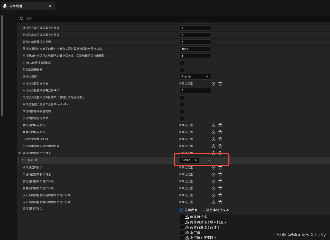Clear 要复制的额外非资产目录 array with trash icon
330x240 pixels.
click(x=220, y=188)
